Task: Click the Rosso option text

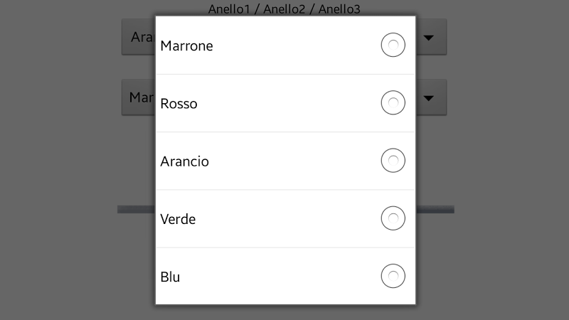Action: coord(179,104)
